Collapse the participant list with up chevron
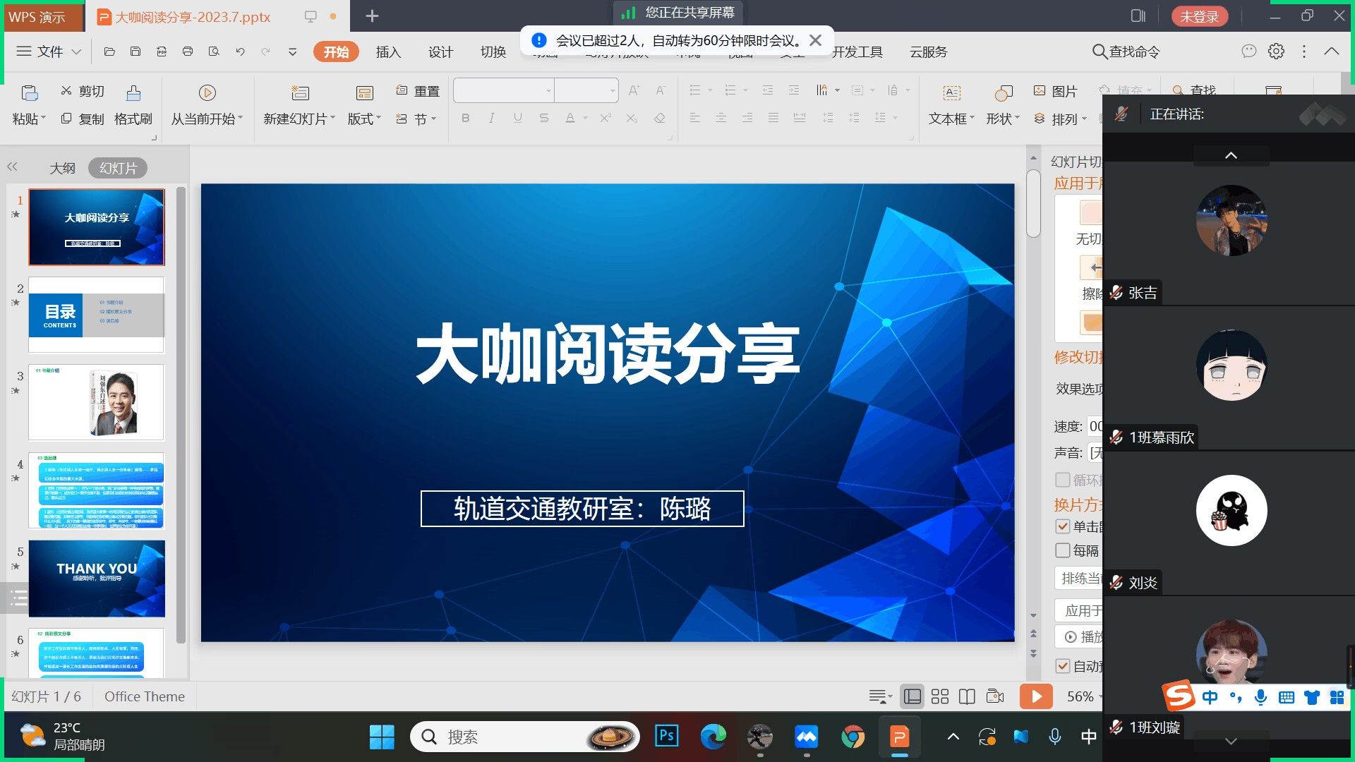Viewport: 1355px width, 762px height. click(1231, 155)
